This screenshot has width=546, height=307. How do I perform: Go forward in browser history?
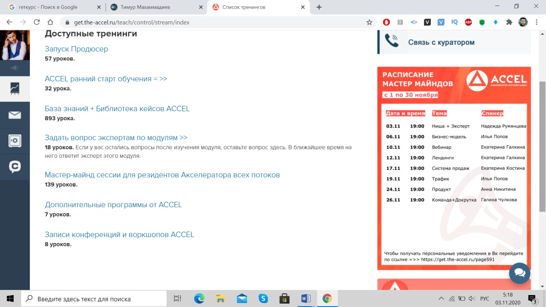(x=23, y=22)
